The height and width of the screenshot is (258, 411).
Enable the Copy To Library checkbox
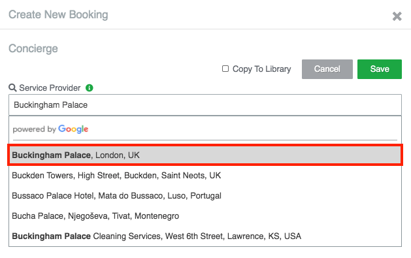coord(225,69)
